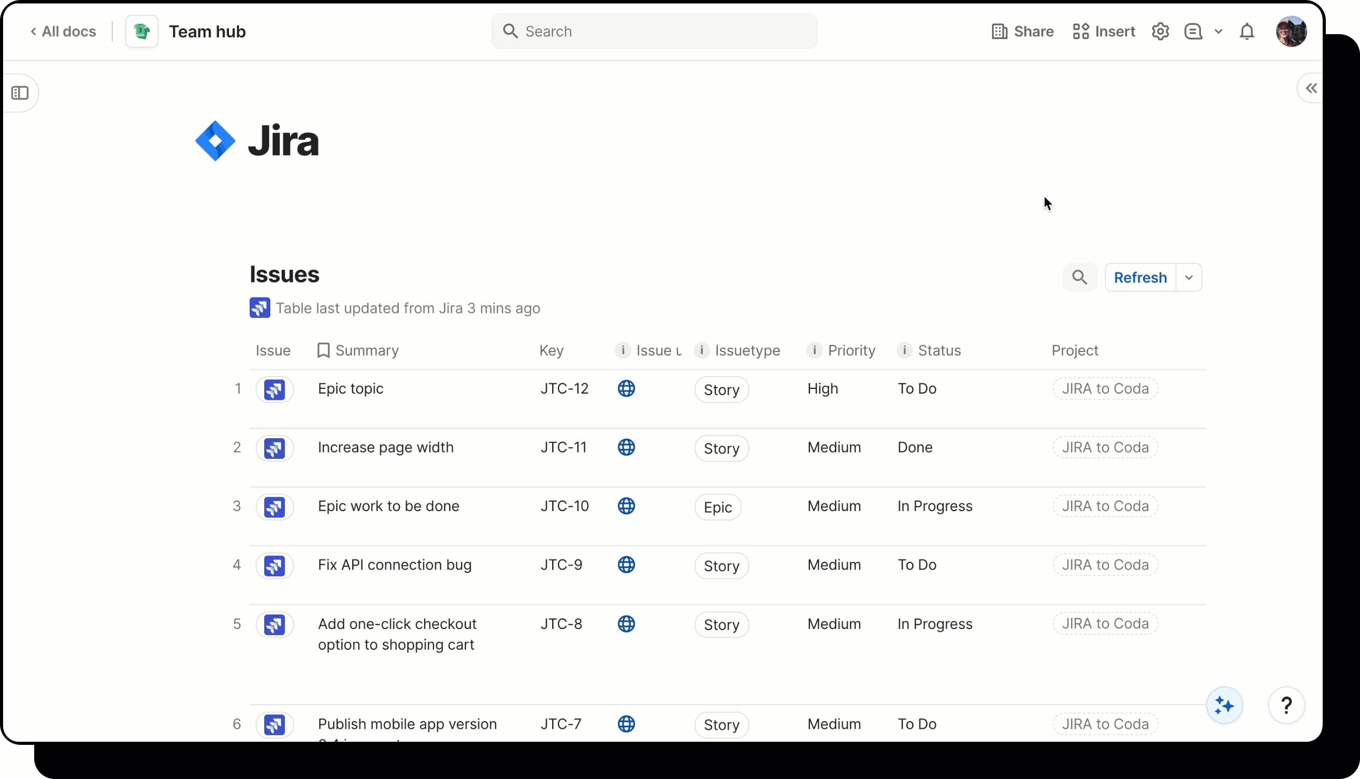
Task: Click the Epic topic summary cell
Action: coord(350,388)
